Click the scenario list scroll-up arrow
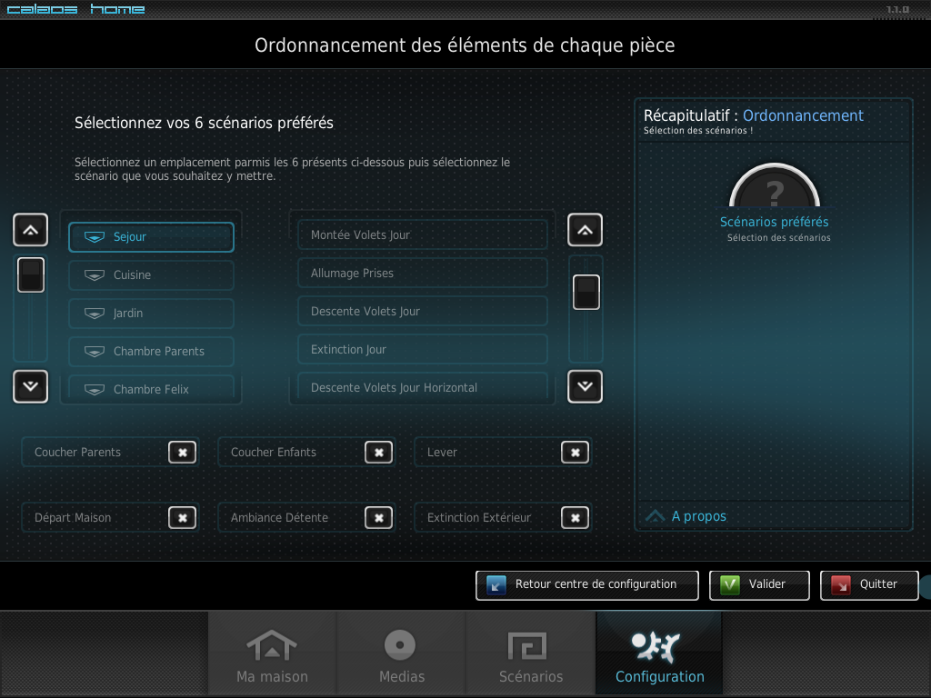 [585, 230]
